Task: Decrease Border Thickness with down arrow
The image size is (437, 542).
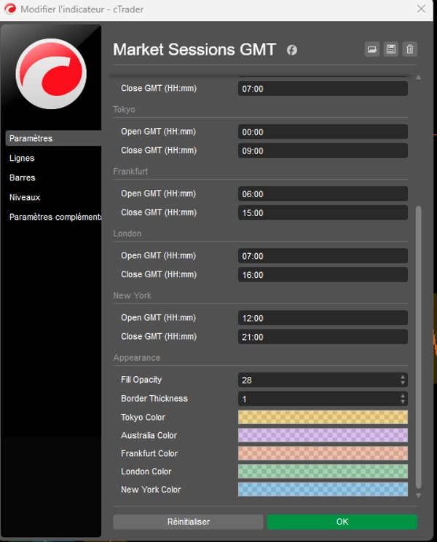Action: [x=403, y=402]
